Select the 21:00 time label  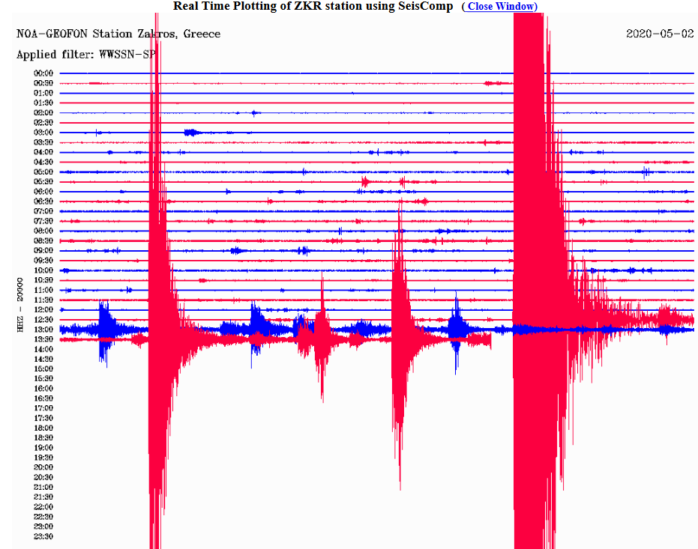click(x=43, y=487)
